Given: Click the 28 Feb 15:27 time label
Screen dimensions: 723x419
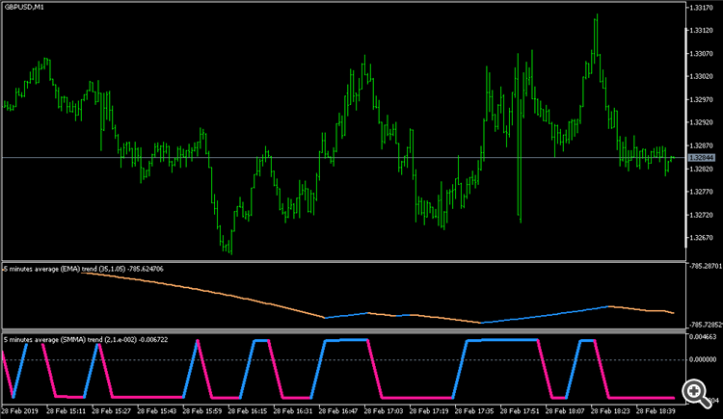Looking at the screenshot, I should point(111,410).
